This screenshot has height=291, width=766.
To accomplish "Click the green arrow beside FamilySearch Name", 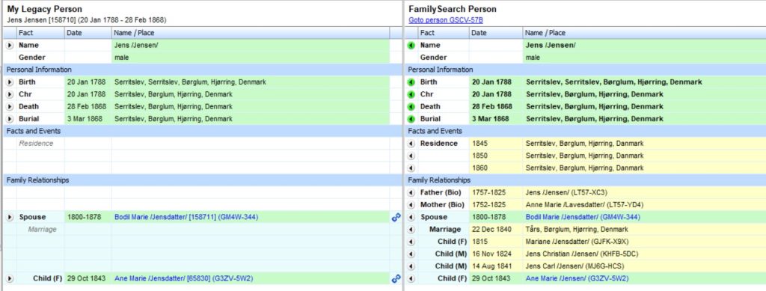I will (411, 45).
